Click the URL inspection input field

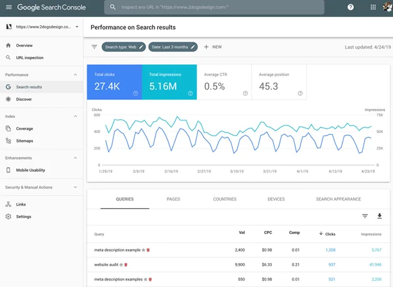[214, 7]
